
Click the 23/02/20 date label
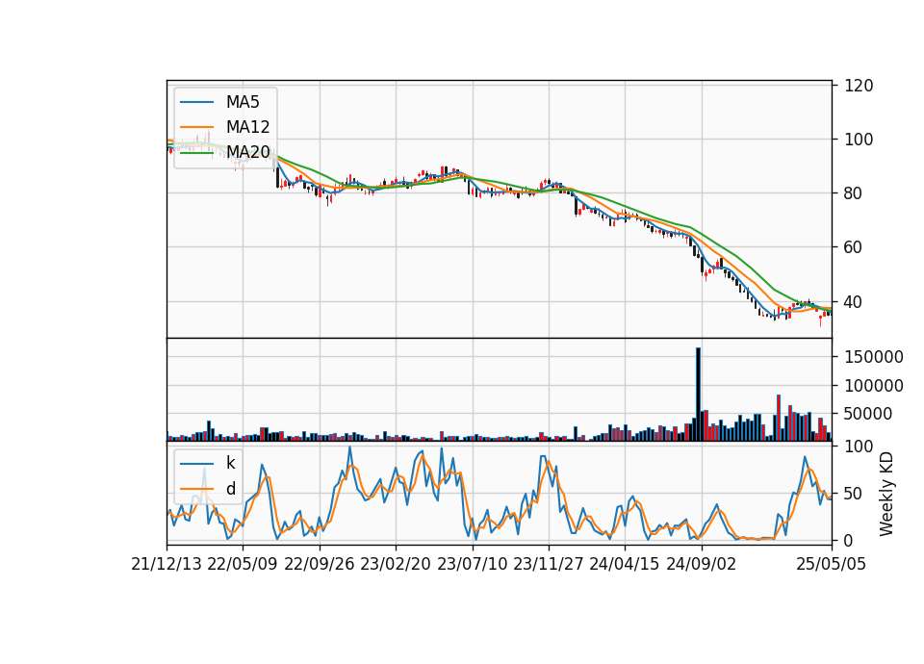pos(396,564)
